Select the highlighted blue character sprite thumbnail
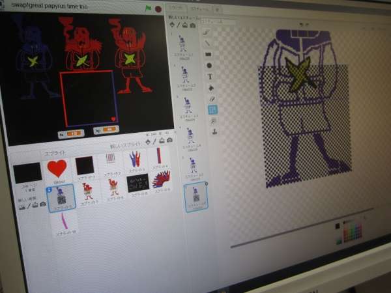391x293 pixels. (61, 198)
